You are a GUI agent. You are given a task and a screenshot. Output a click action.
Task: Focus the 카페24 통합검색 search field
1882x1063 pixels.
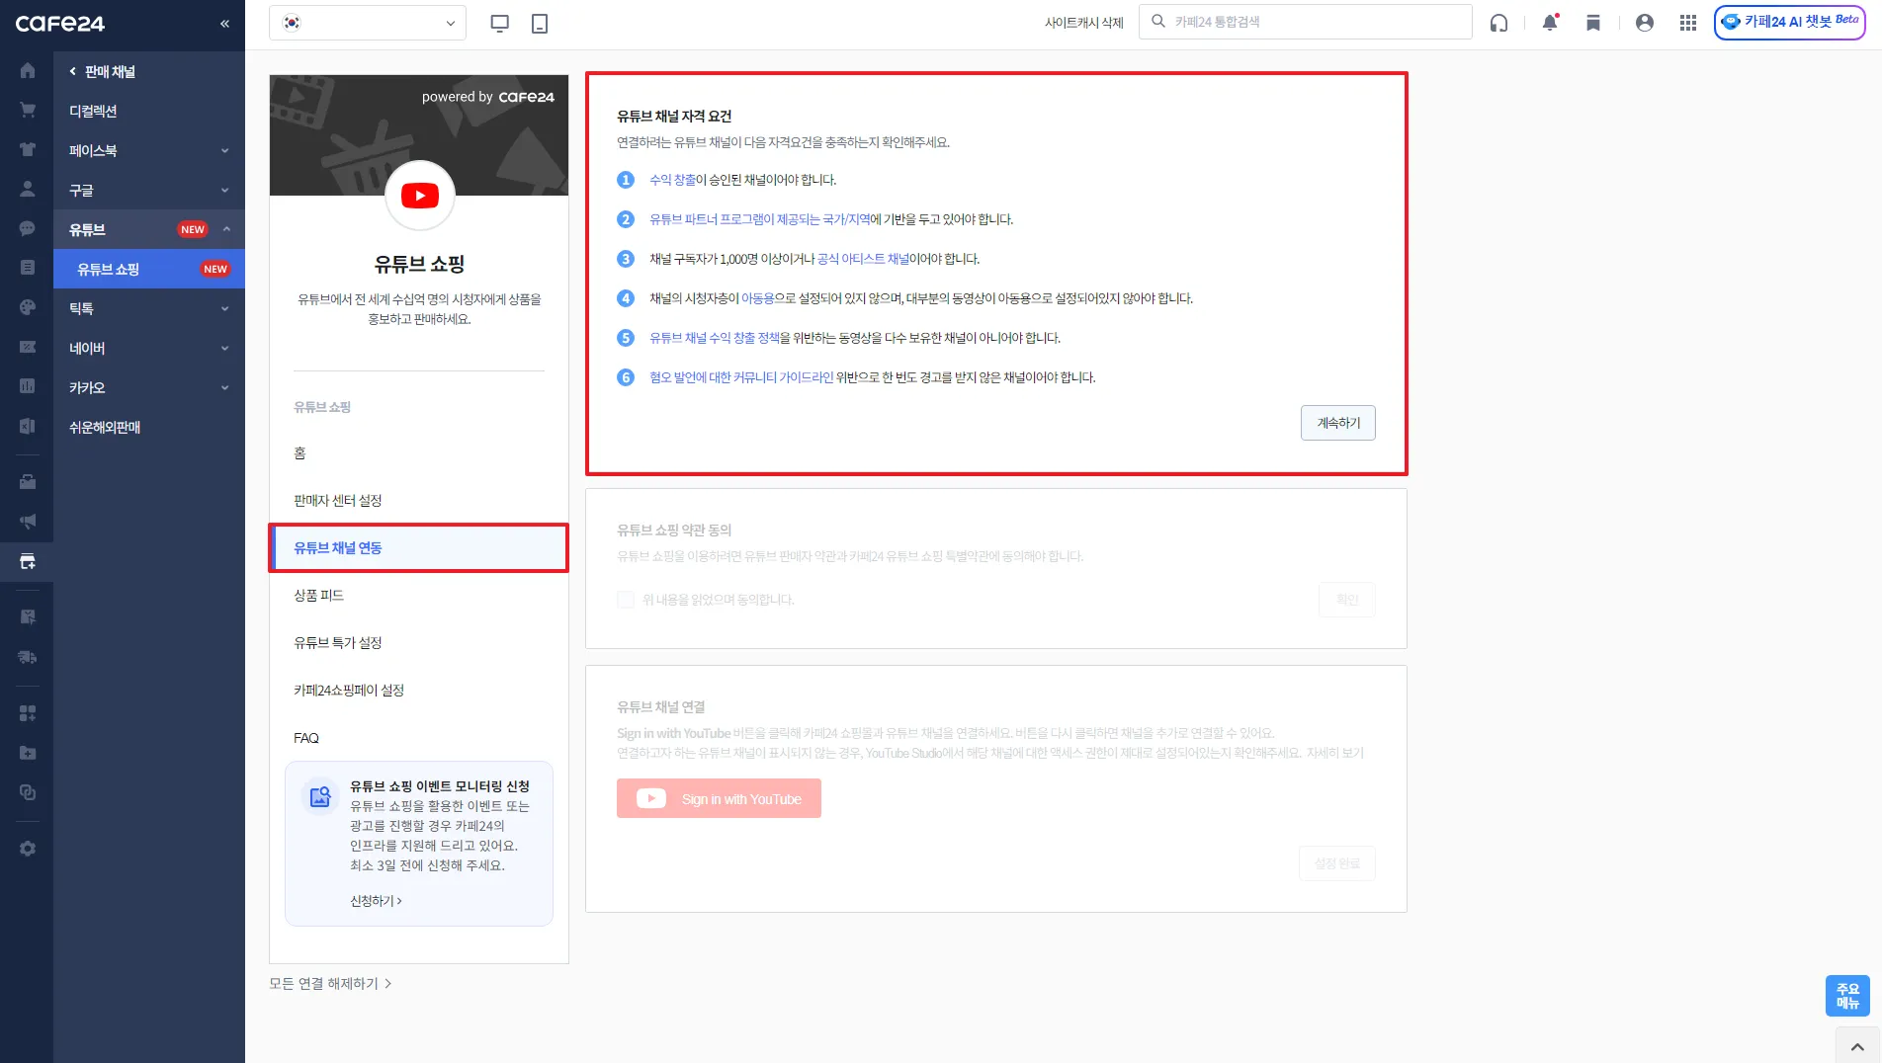click(x=1306, y=22)
